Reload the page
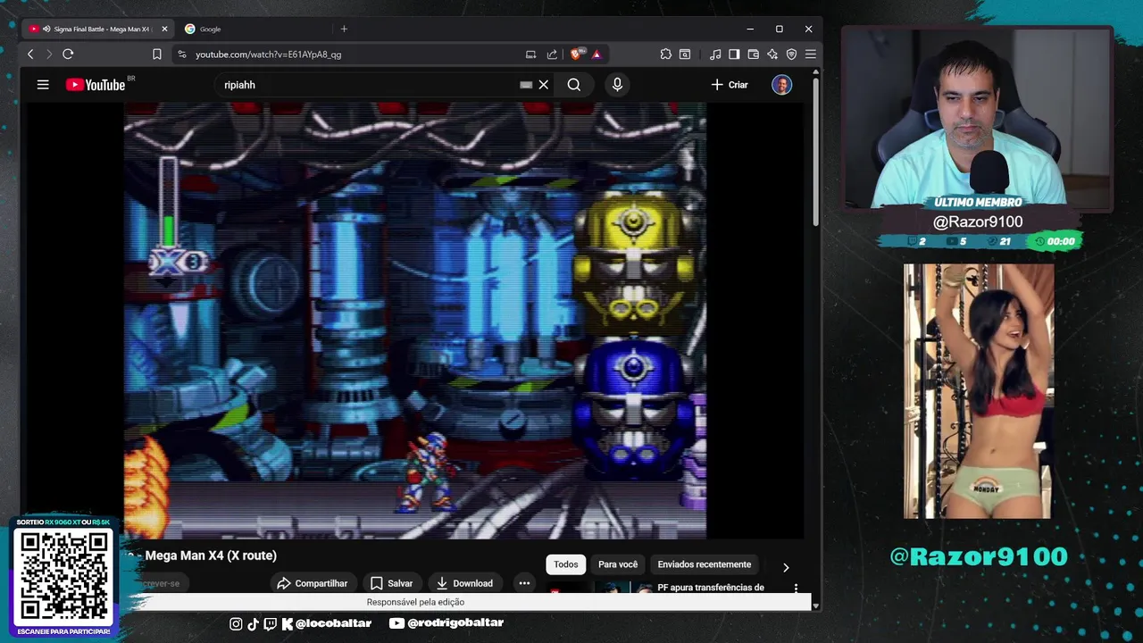1143x643 pixels. [x=68, y=54]
